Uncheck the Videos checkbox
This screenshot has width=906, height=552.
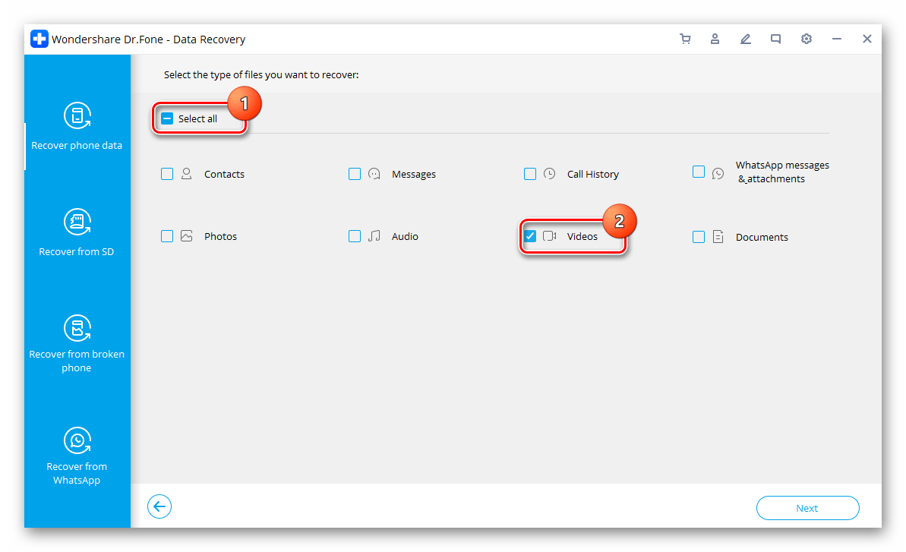pos(530,236)
